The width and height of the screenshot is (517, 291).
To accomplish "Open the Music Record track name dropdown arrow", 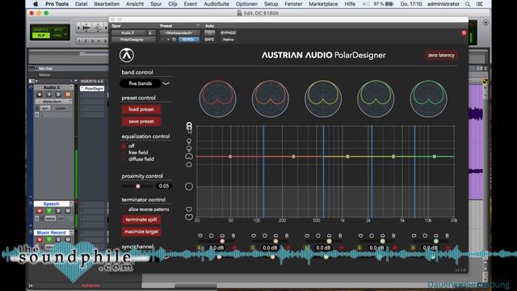I will click(x=72, y=232).
